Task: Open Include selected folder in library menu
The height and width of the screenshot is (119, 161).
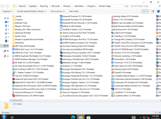Action: (x=31, y=11)
